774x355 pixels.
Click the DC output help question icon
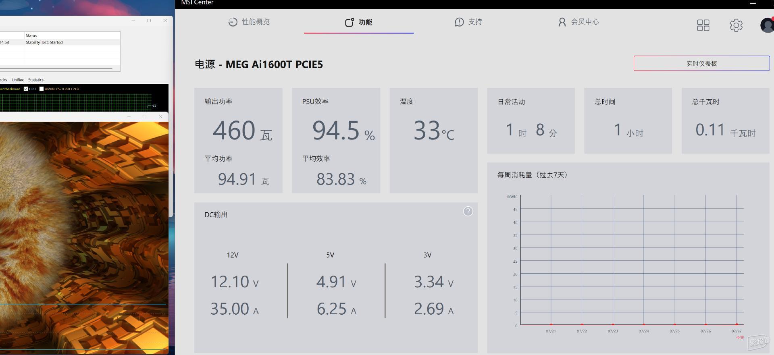coord(468,211)
